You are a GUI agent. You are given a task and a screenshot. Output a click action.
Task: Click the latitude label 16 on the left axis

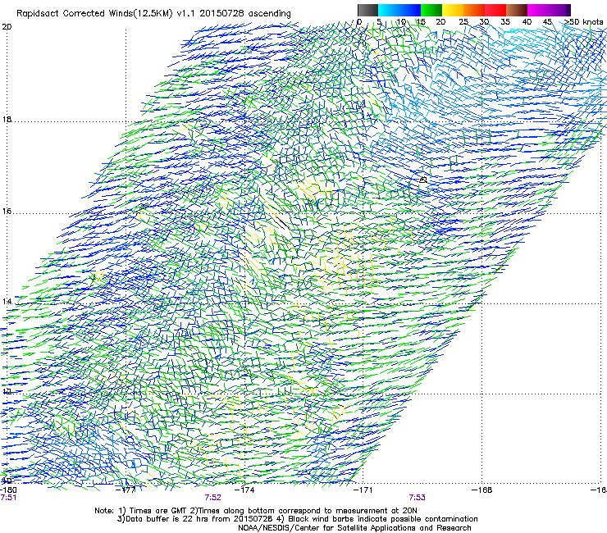pos(7,212)
